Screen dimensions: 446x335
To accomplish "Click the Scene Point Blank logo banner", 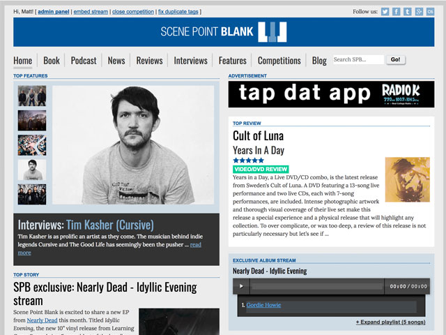I will pyautogui.click(x=224, y=32).
